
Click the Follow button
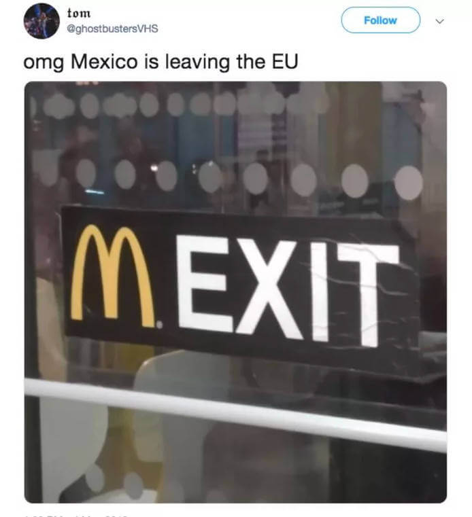click(x=381, y=20)
